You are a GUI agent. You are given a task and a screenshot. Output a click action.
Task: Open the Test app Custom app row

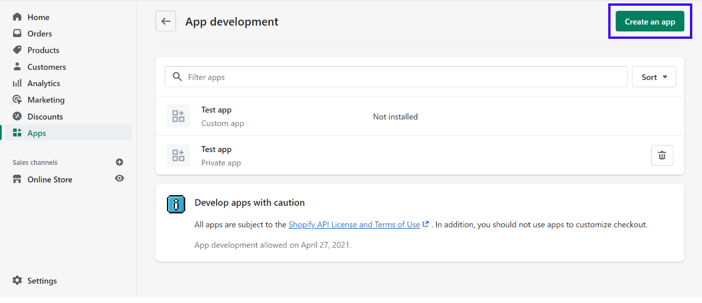[x=420, y=116]
